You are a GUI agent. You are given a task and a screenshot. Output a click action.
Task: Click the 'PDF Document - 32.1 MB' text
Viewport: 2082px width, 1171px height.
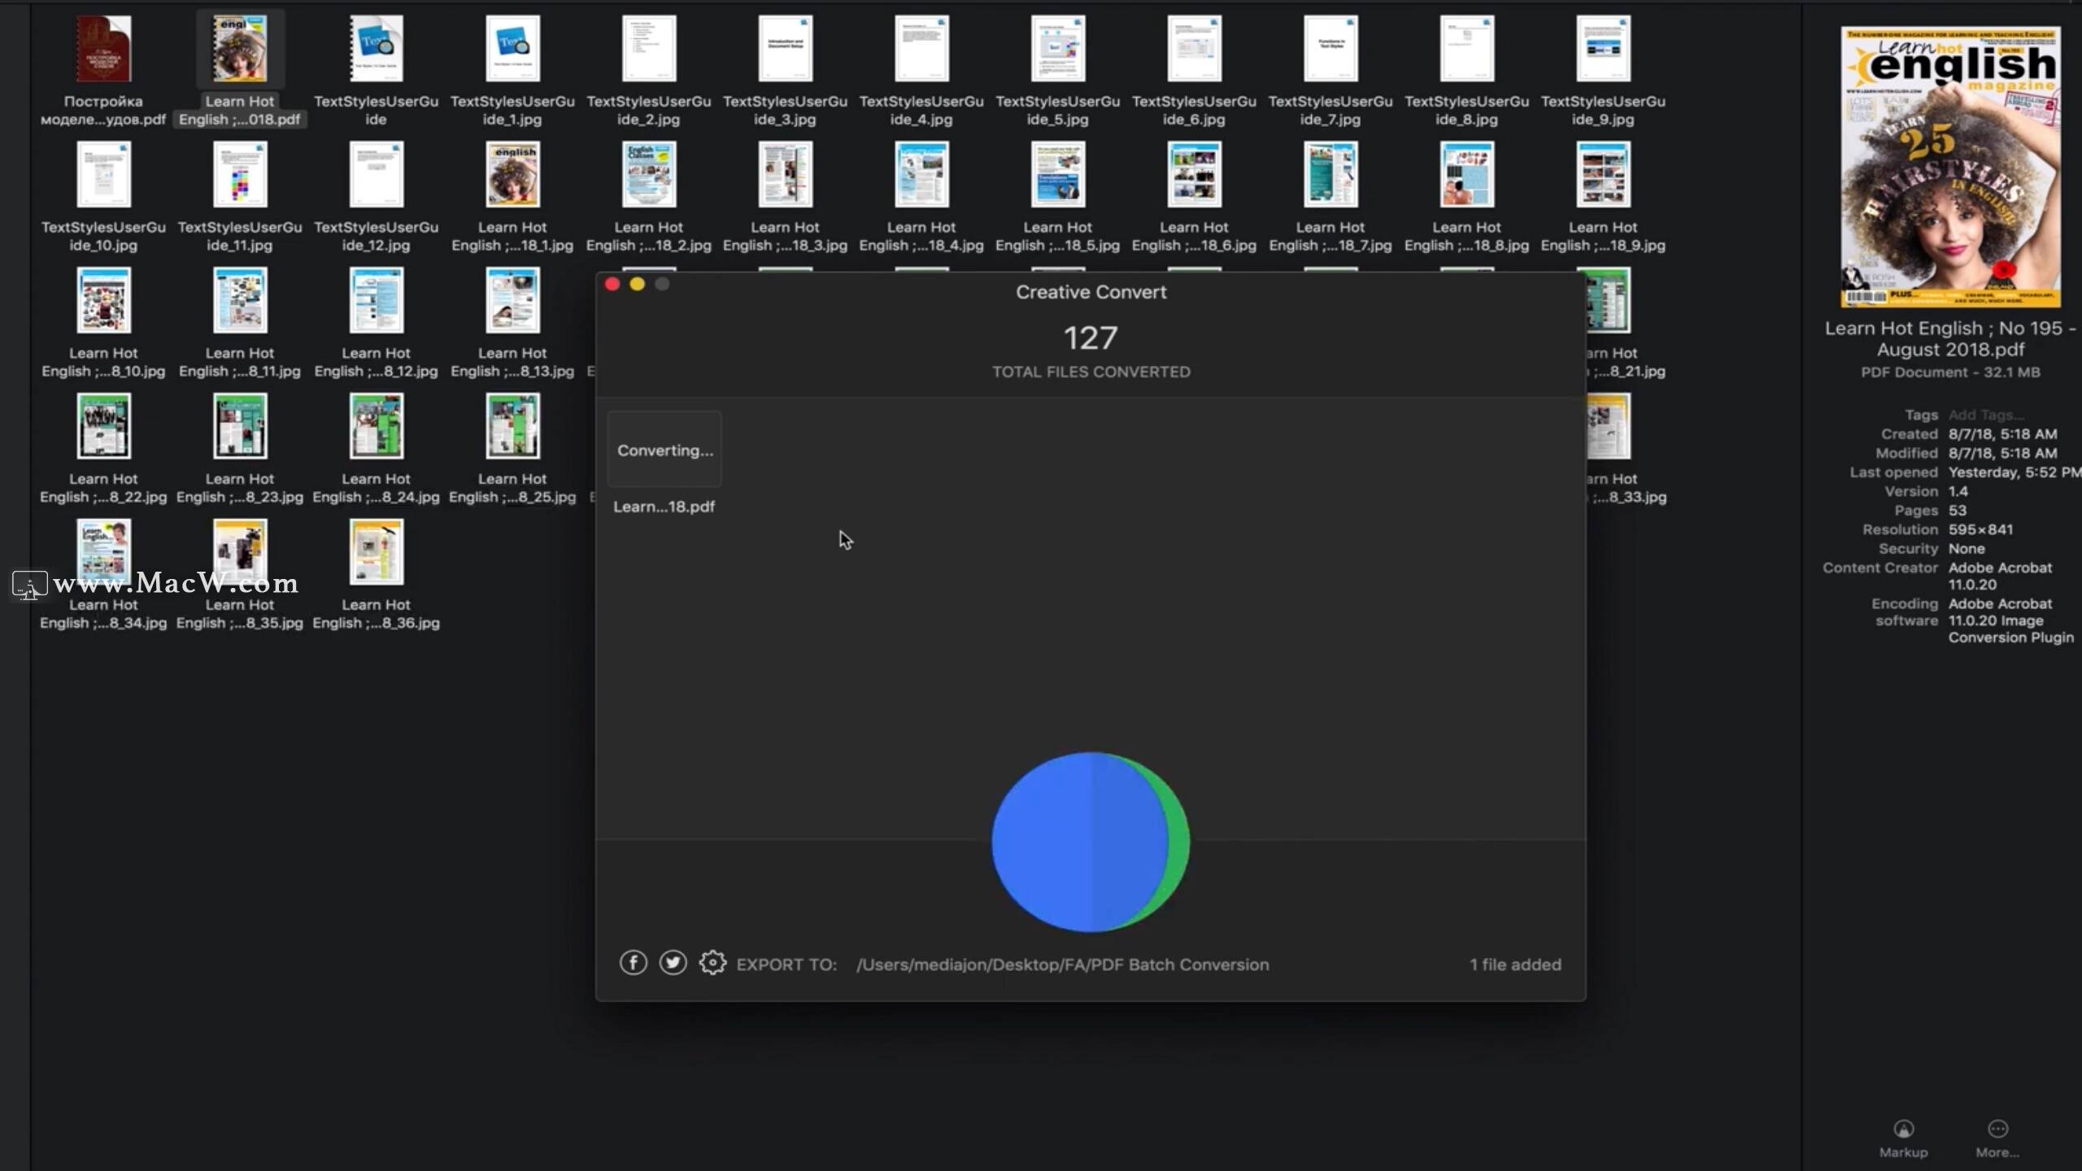(1950, 372)
